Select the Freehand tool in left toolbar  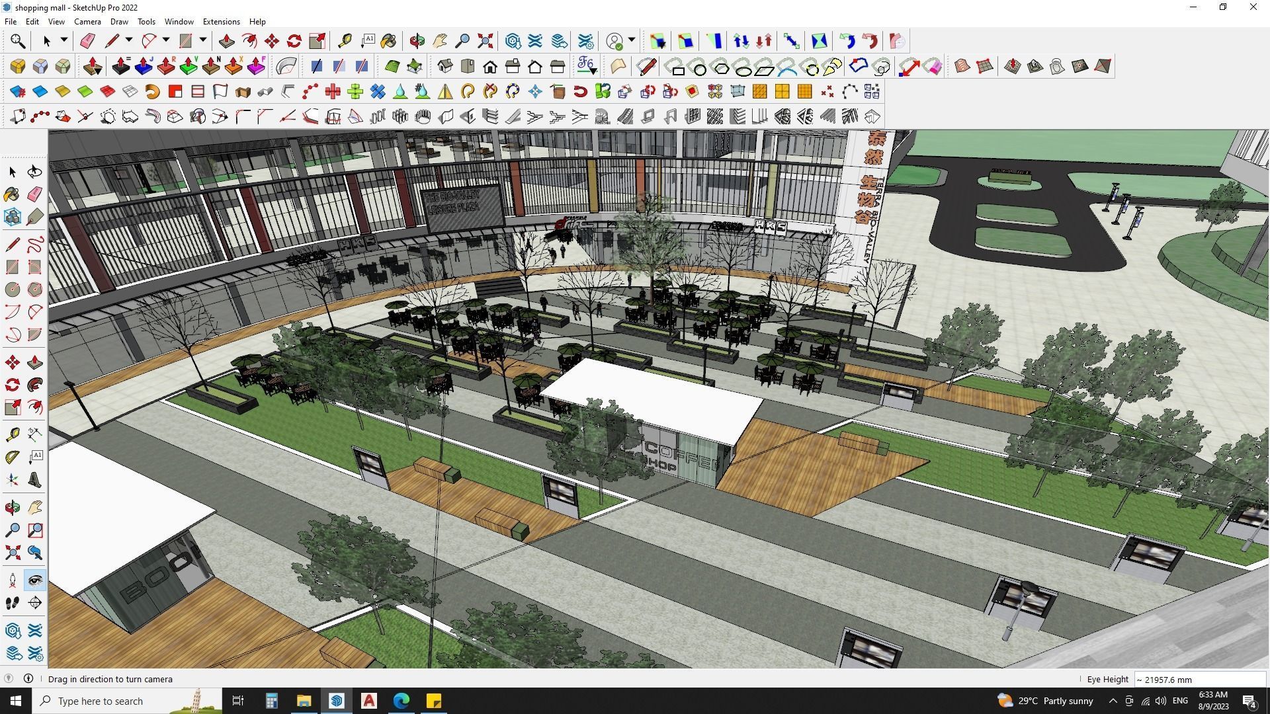35,245
